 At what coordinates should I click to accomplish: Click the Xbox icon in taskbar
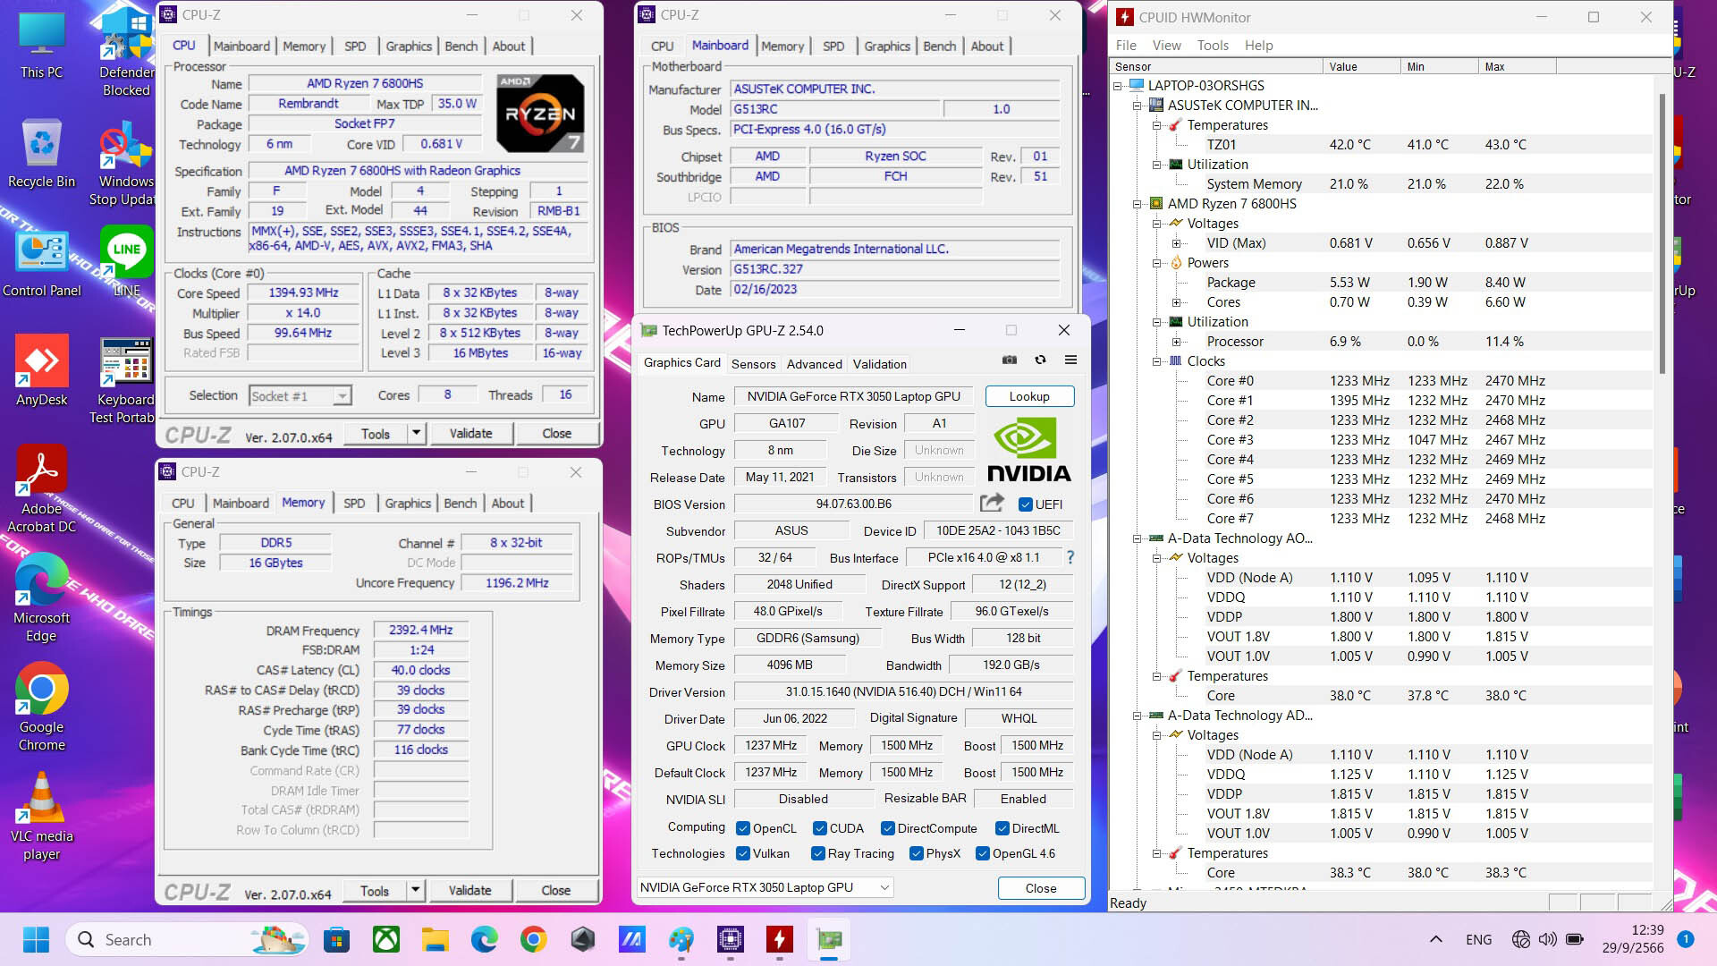(385, 939)
